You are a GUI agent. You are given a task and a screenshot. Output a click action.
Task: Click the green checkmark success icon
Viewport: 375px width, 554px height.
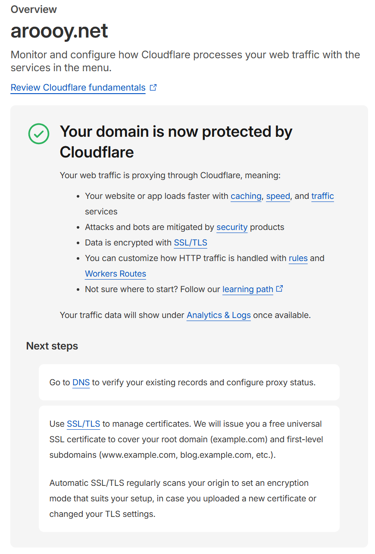[x=39, y=134]
